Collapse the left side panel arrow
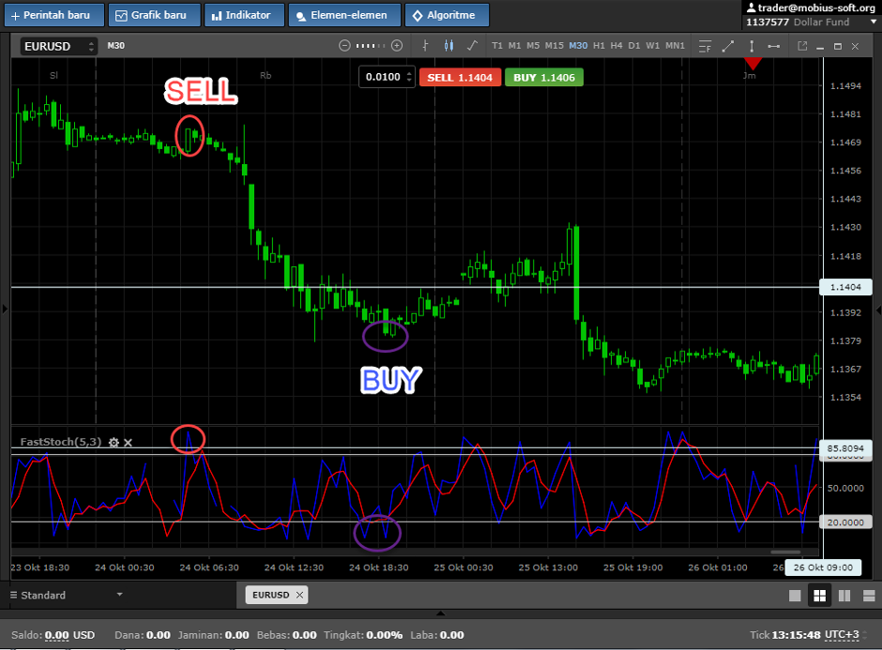The width and height of the screenshot is (882, 650). click(x=5, y=309)
